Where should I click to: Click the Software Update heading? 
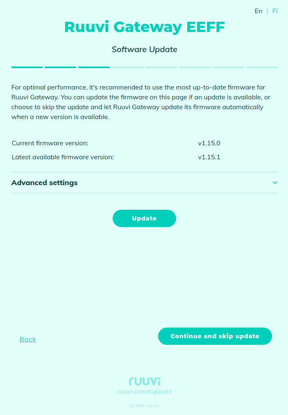point(144,50)
